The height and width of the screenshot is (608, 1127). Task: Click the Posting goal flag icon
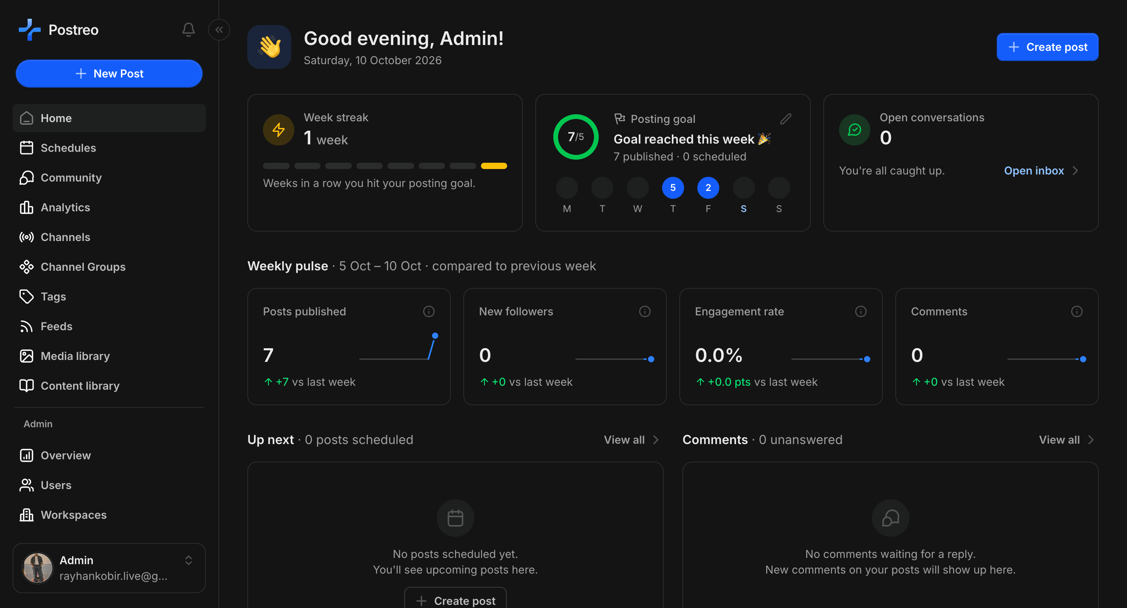coord(620,119)
